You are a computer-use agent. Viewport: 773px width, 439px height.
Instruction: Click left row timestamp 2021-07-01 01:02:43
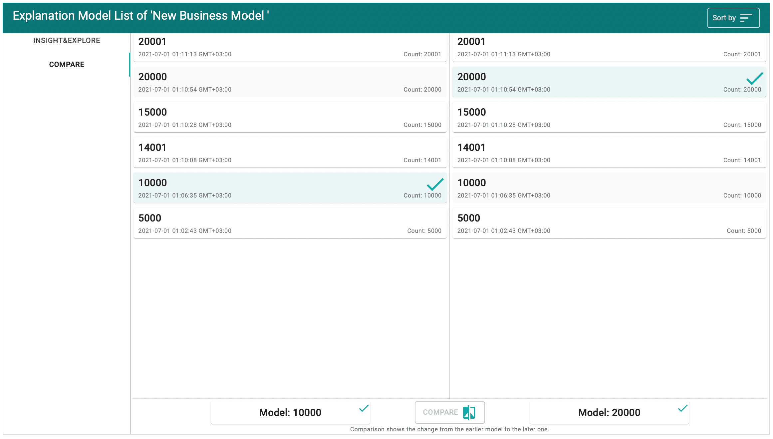click(185, 231)
